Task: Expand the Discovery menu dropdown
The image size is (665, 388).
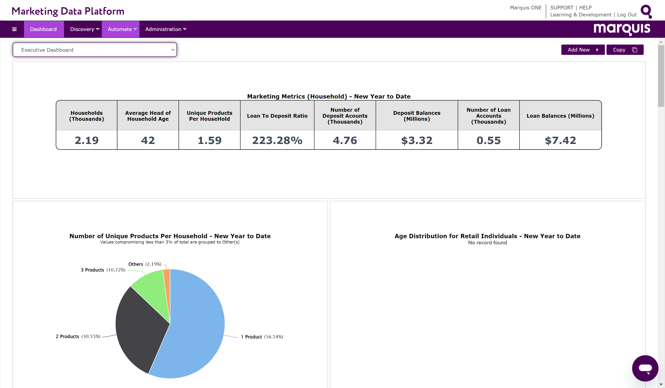Action: pyautogui.click(x=84, y=29)
